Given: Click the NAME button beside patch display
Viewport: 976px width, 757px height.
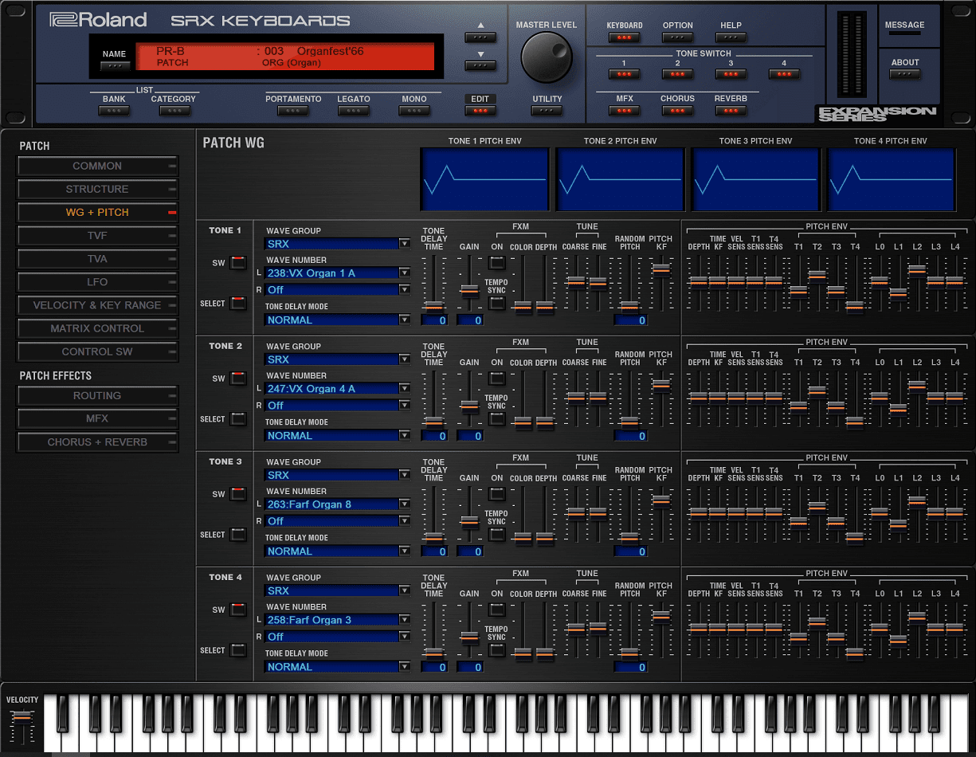Looking at the screenshot, I should (114, 66).
